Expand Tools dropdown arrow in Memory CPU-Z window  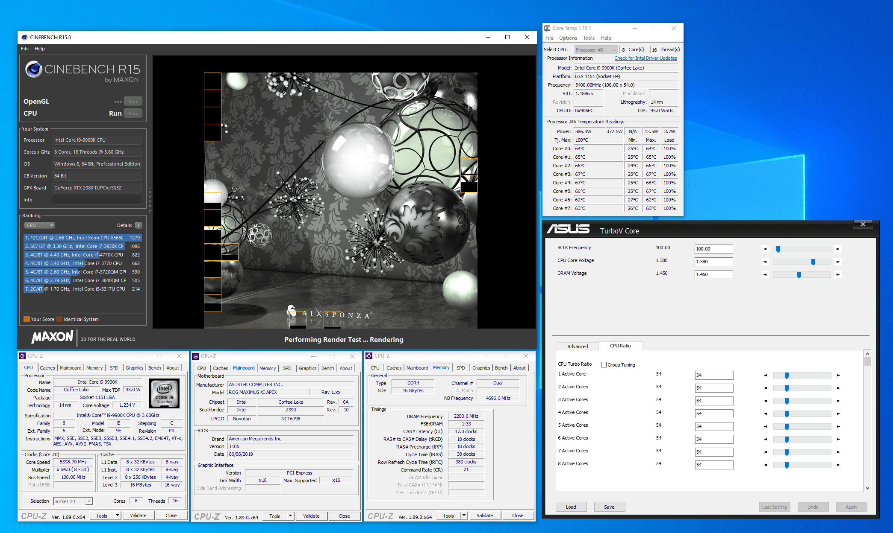[464, 516]
